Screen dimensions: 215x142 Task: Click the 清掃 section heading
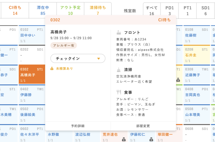tap(128, 70)
